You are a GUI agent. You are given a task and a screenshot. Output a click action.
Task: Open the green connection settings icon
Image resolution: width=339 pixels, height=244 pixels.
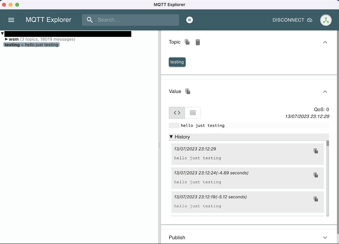326,20
